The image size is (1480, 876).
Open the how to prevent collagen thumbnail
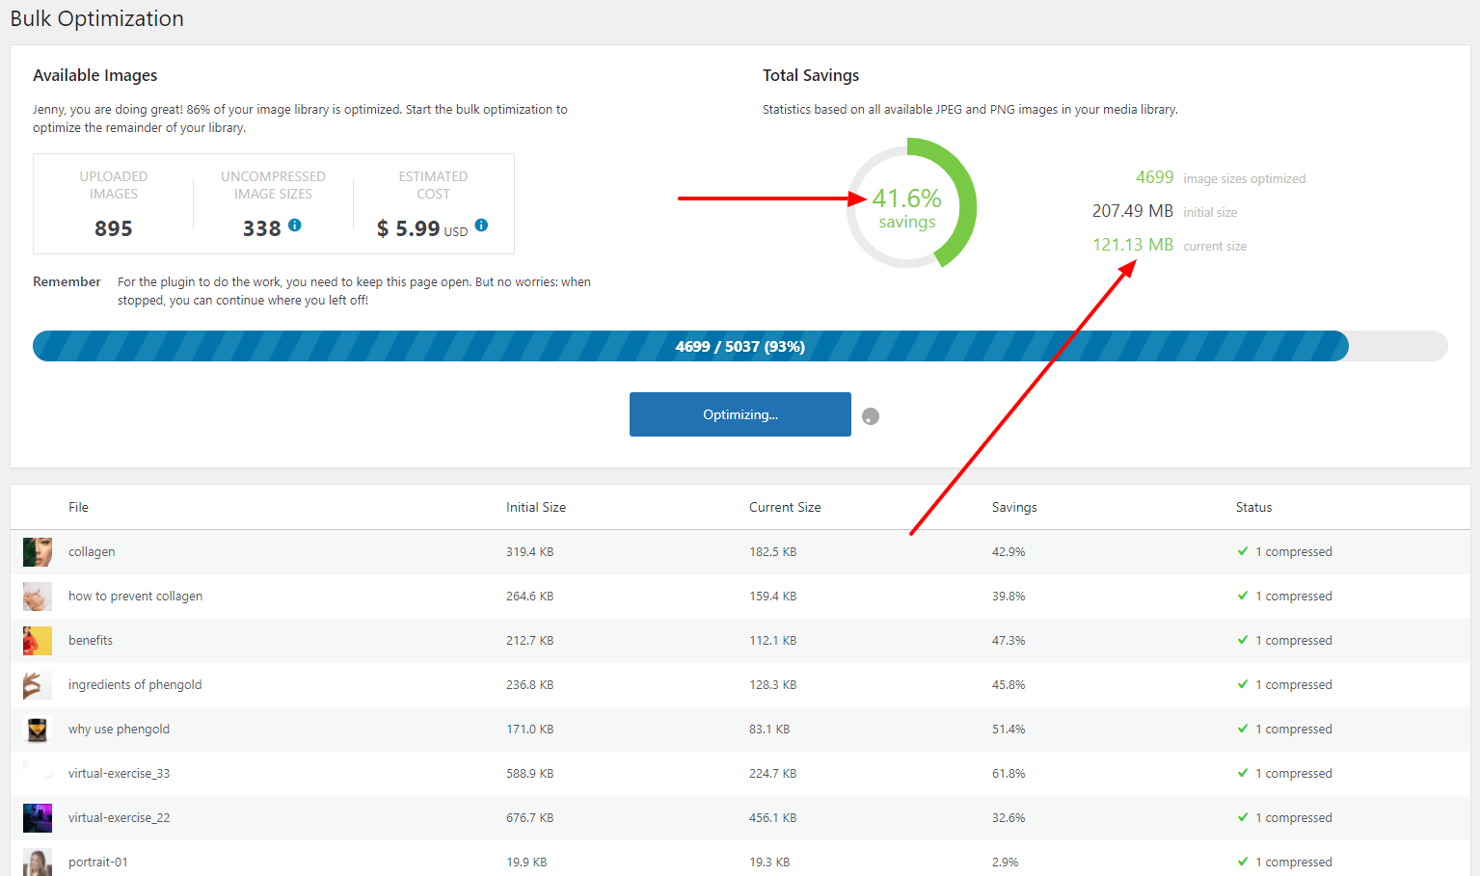(38, 597)
